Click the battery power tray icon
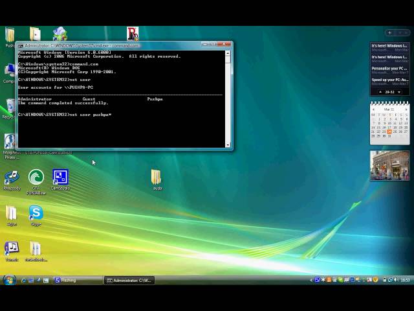Image resolution: width=414 pixels, height=311 pixels. tap(384, 280)
